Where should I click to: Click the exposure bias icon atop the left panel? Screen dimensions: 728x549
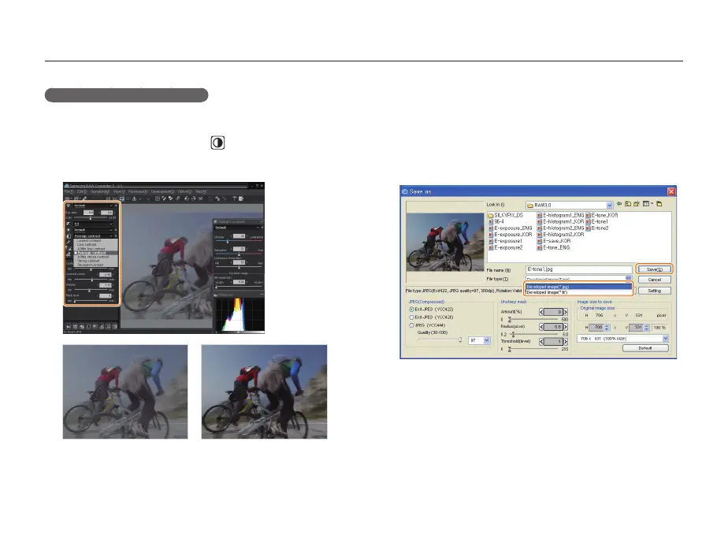(x=69, y=206)
